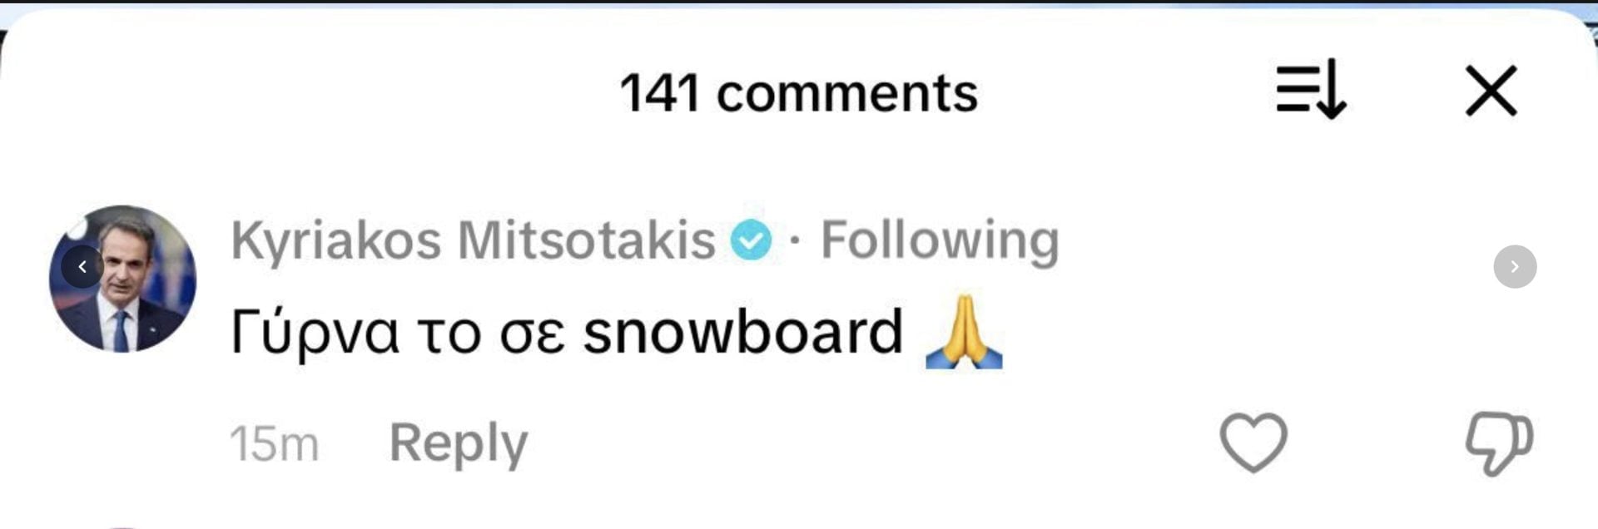Click the blue verified badge

751,240
